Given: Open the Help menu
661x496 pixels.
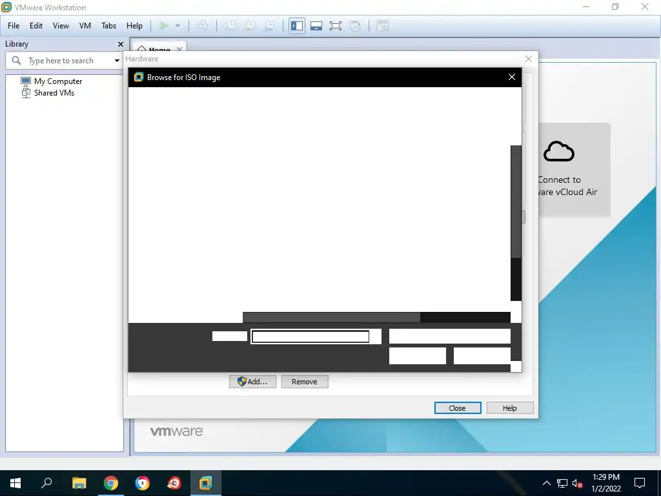Looking at the screenshot, I should (x=134, y=26).
